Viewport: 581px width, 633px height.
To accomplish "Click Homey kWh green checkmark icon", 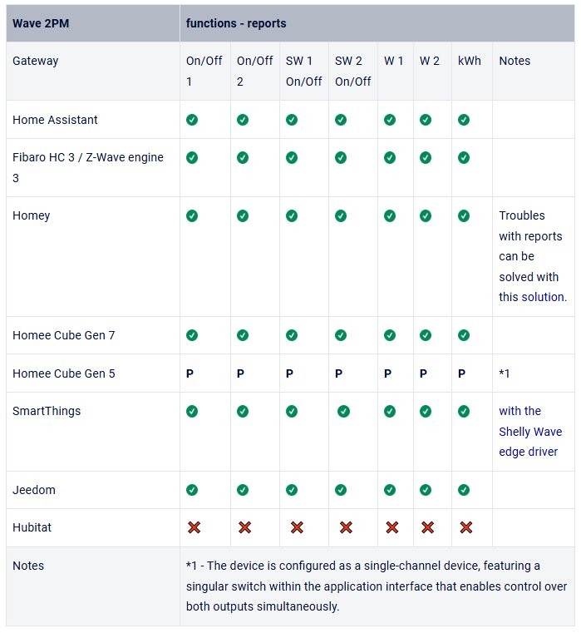I will click(x=464, y=216).
